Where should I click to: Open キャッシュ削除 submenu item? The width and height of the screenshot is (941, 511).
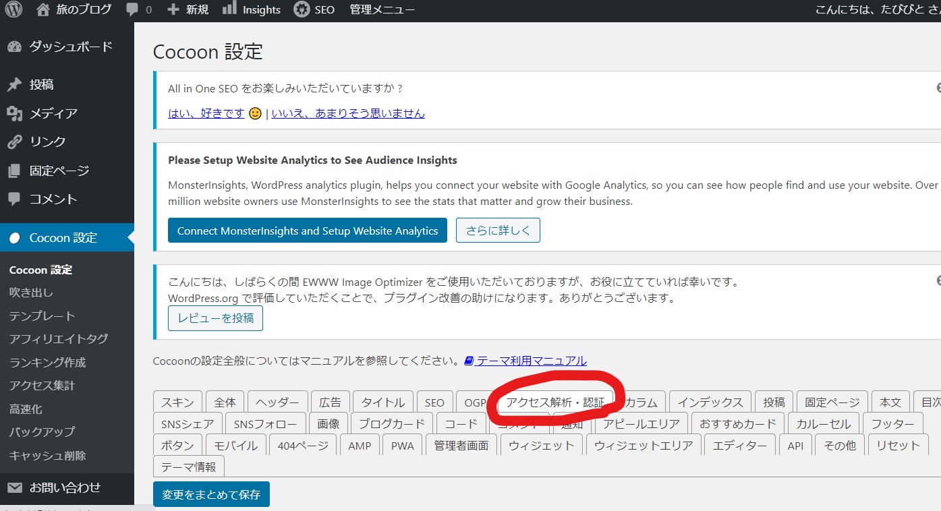coord(47,455)
